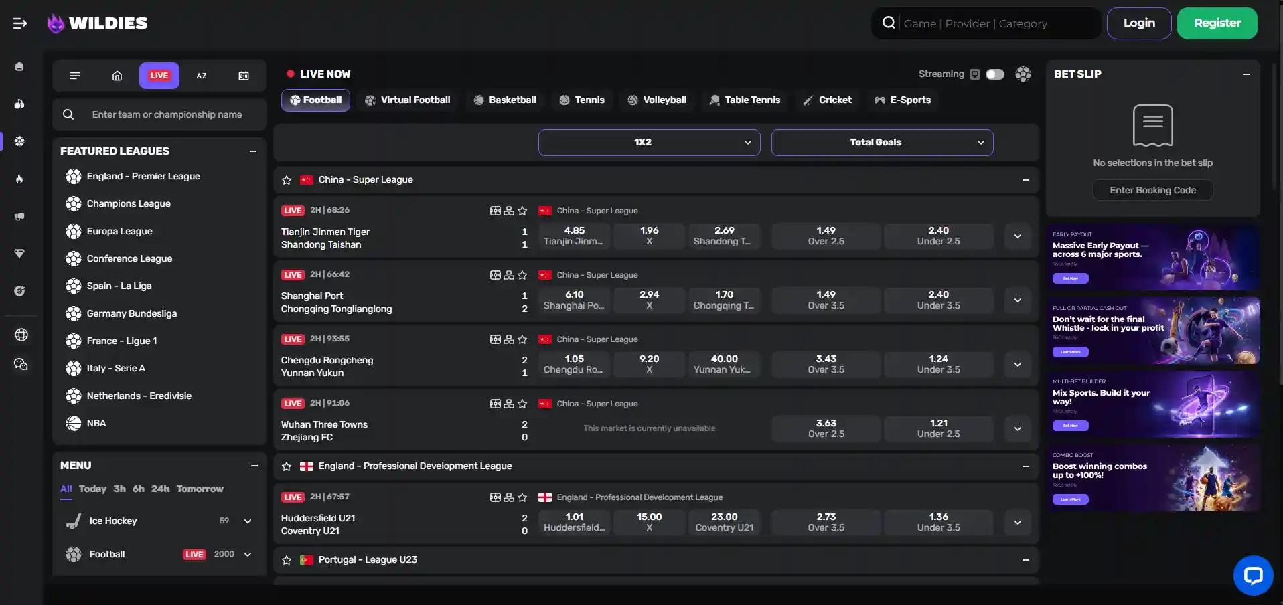1283x605 pixels.
Task: Select the E-Sports tab
Action: (903, 100)
